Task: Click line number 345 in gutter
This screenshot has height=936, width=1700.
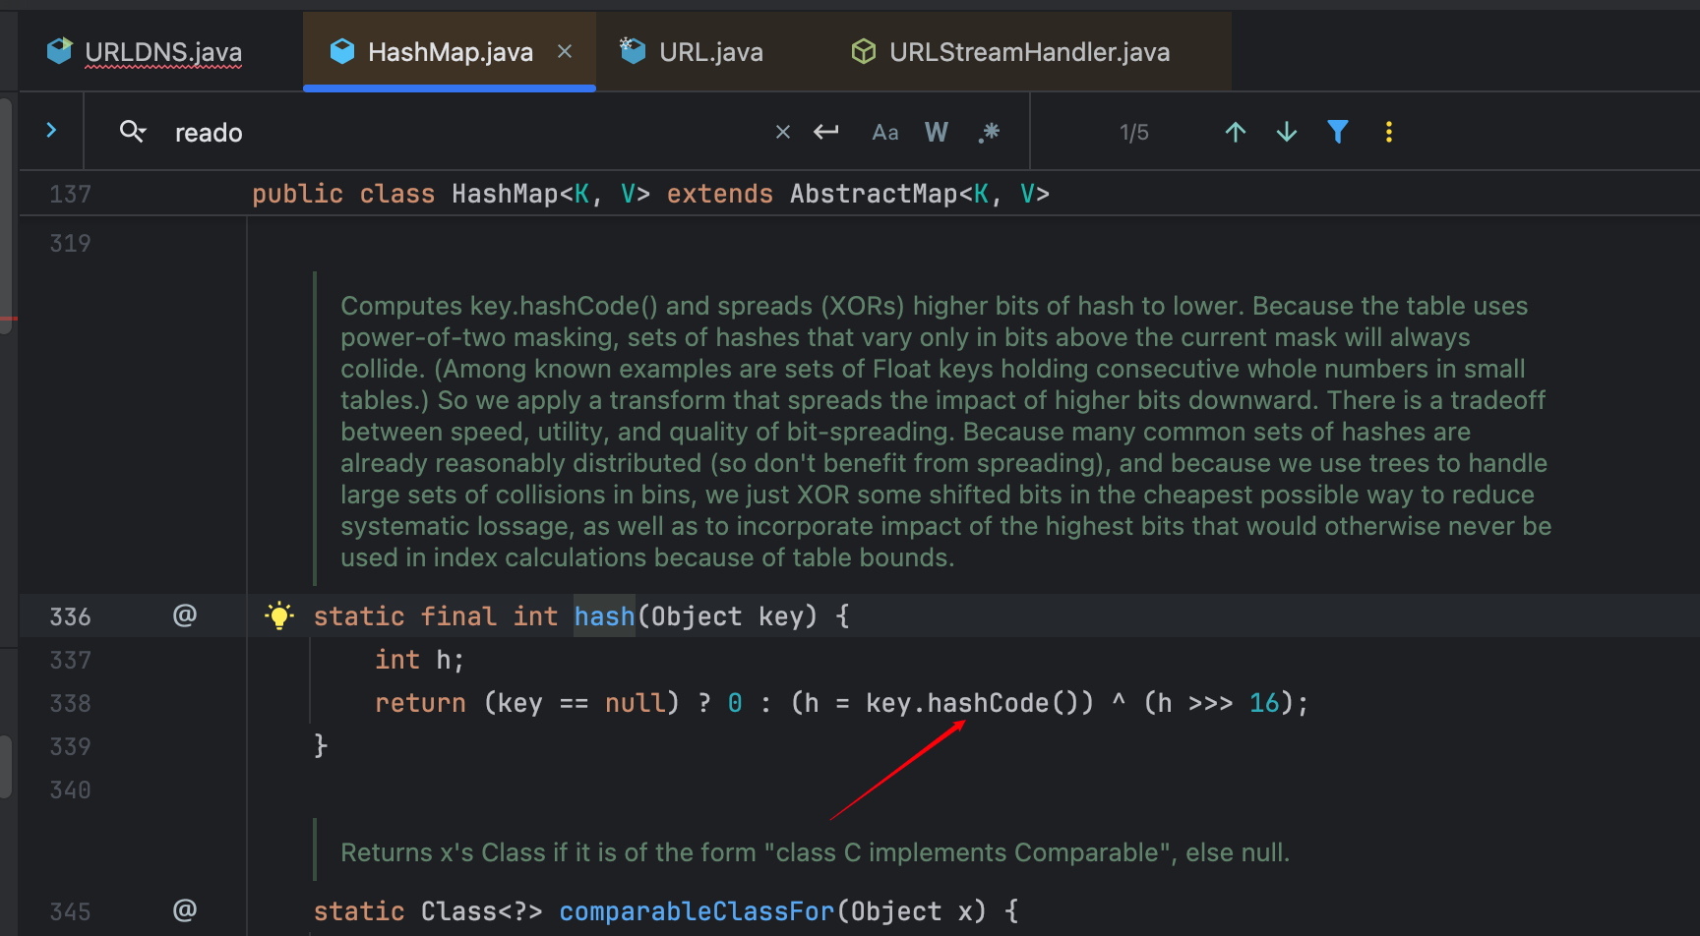Action: tap(70, 912)
